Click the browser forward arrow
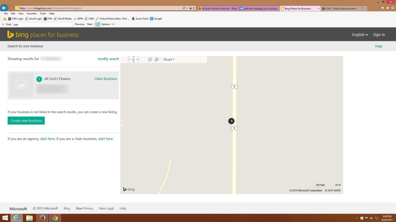The height and width of the screenshot is (222, 396). [x=11, y=8]
